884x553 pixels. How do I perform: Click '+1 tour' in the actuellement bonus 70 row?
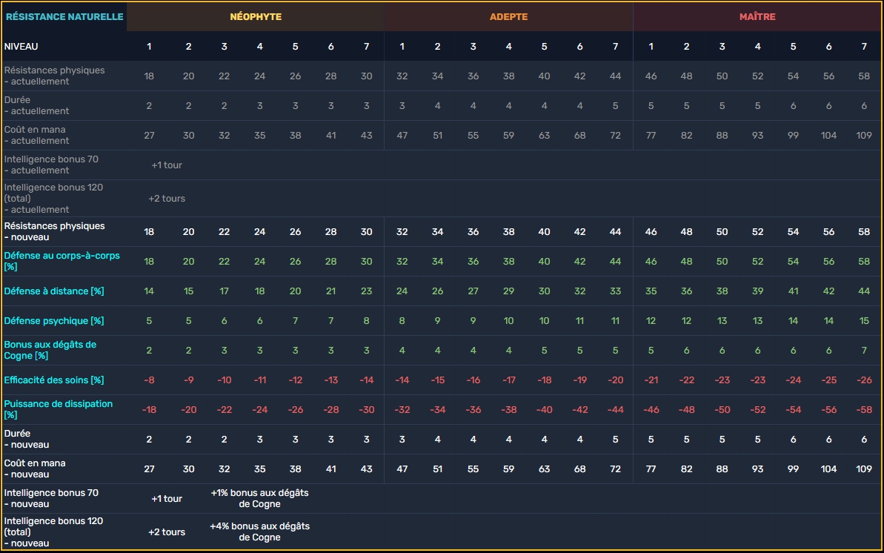point(167,165)
